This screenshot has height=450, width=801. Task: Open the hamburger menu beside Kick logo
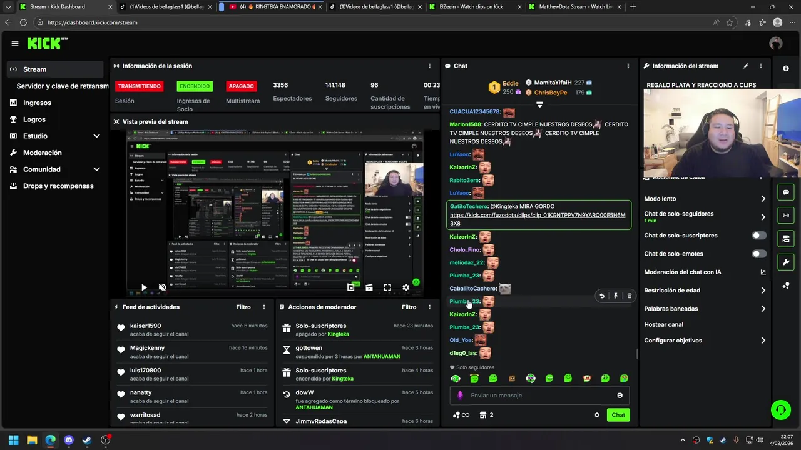(x=14, y=43)
